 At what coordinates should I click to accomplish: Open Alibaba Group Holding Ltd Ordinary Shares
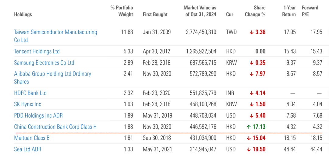[x=53, y=78]
